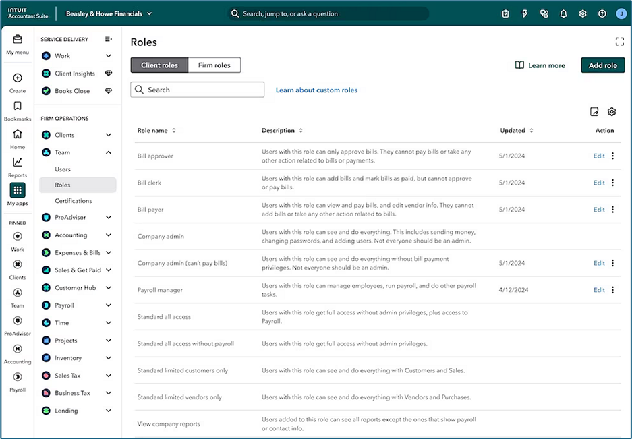632x439 pixels.
Task: Open Users under Team
Action: pos(63,169)
